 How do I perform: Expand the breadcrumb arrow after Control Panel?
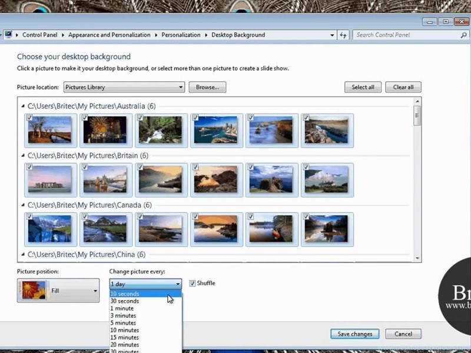tap(63, 35)
